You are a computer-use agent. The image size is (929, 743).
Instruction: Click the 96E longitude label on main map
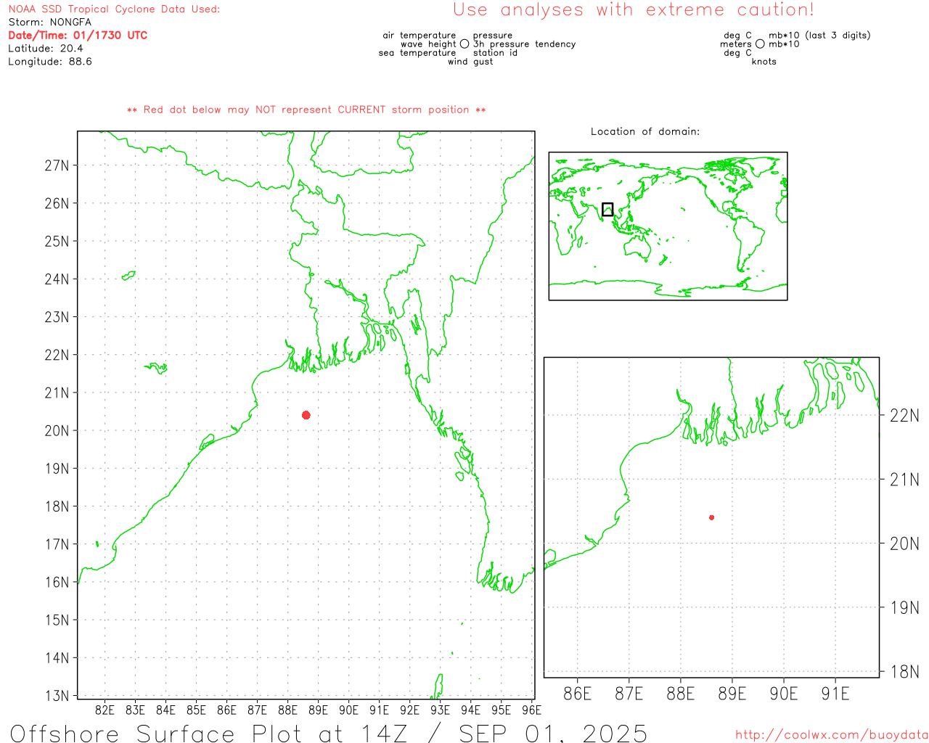tap(532, 710)
